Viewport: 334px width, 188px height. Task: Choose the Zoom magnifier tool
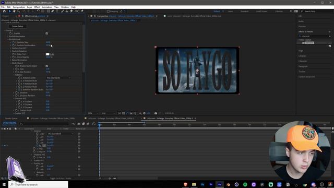19,11
